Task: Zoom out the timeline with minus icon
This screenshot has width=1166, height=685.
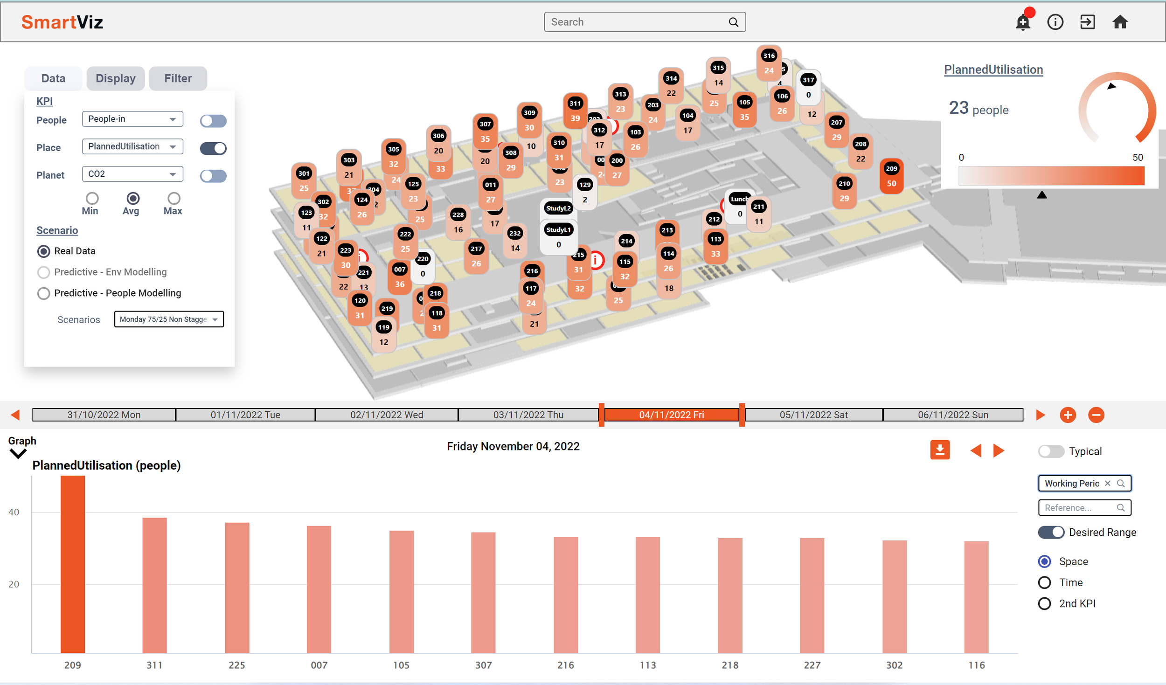Action: tap(1097, 415)
